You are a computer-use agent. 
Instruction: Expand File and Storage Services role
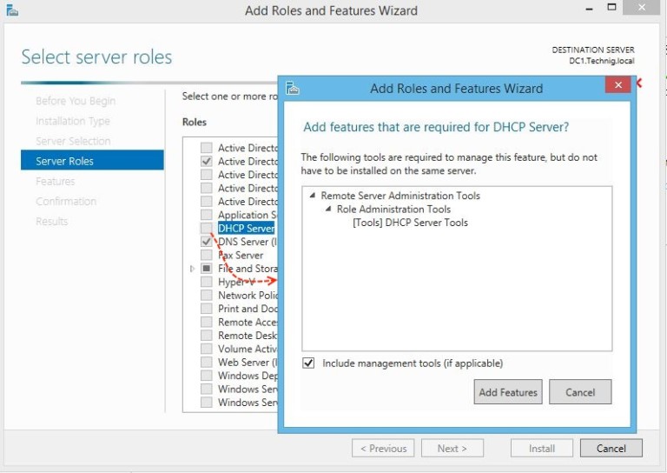pos(193,269)
